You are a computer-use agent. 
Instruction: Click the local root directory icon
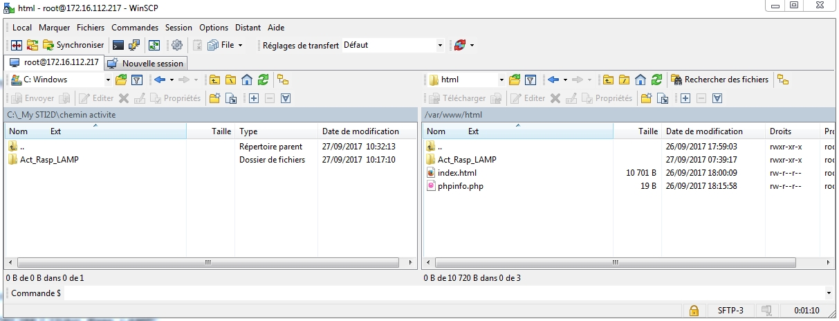[230, 80]
